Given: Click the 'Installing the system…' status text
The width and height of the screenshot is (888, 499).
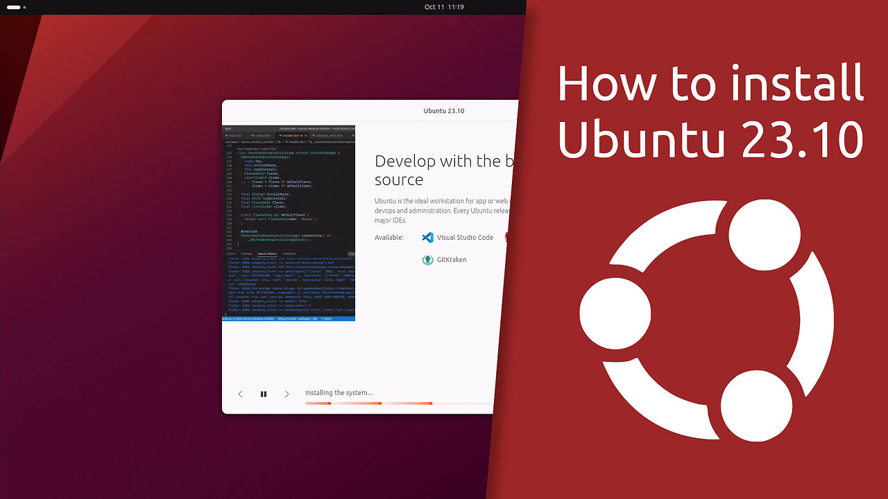Looking at the screenshot, I should [339, 393].
